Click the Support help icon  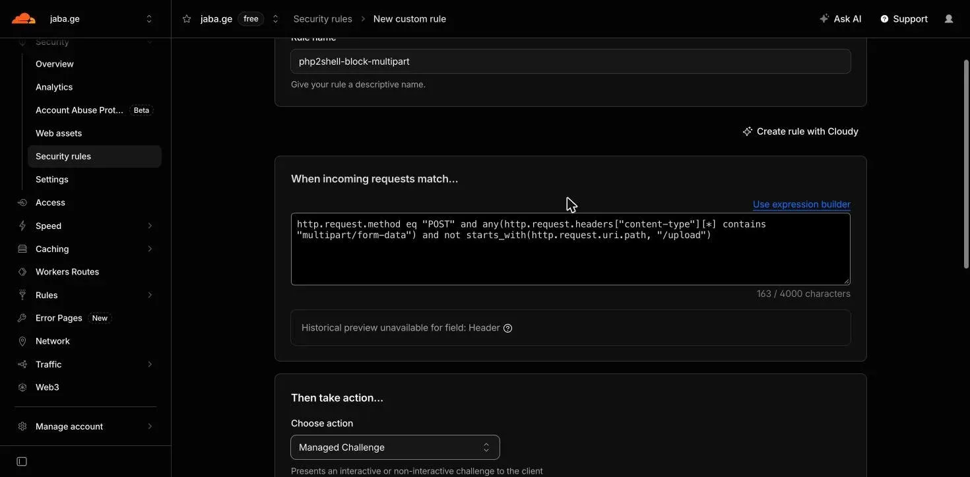(884, 19)
